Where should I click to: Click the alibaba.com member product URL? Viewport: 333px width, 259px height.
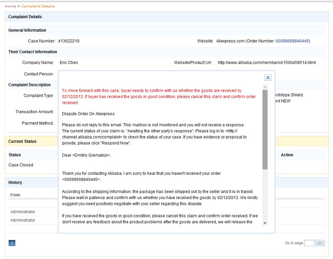tap(267, 63)
